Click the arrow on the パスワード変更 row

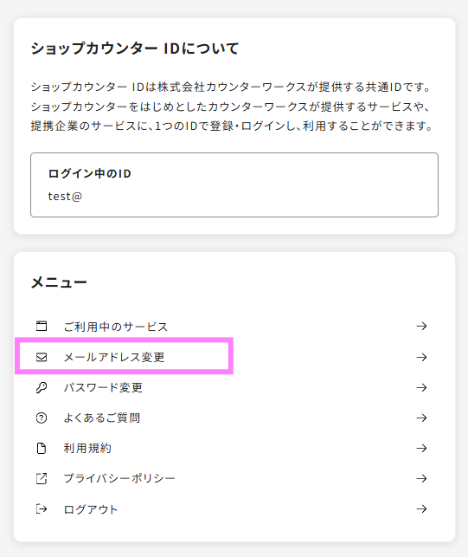click(x=421, y=387)
